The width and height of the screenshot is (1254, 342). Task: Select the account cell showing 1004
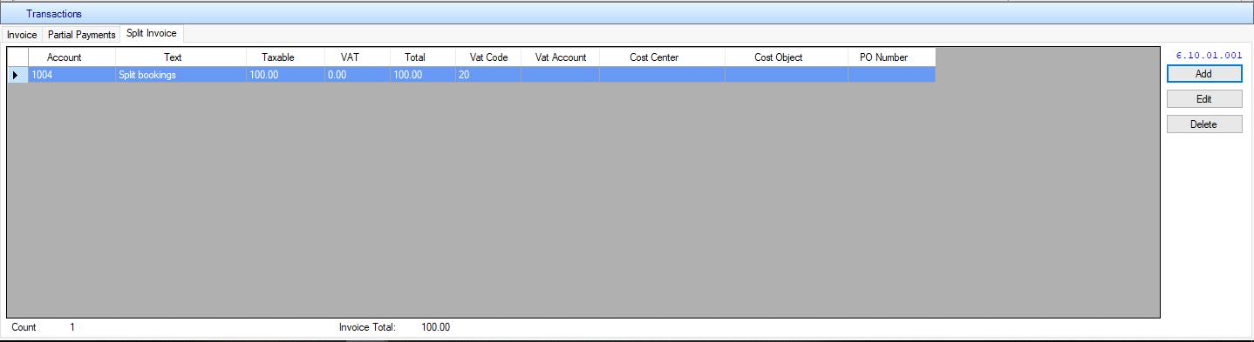point(72,75)
